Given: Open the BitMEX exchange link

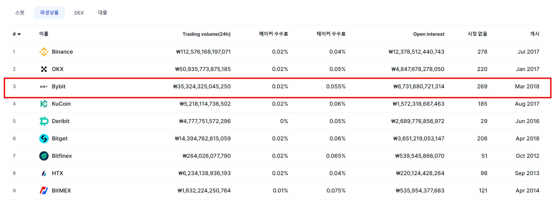Looking at the screenshot, I should tap(61, 191).
